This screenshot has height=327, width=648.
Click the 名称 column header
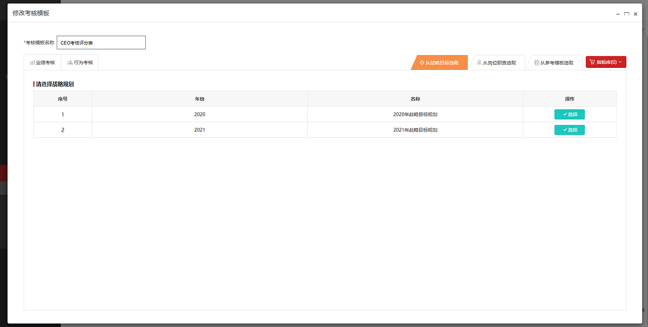pos(415,99)
